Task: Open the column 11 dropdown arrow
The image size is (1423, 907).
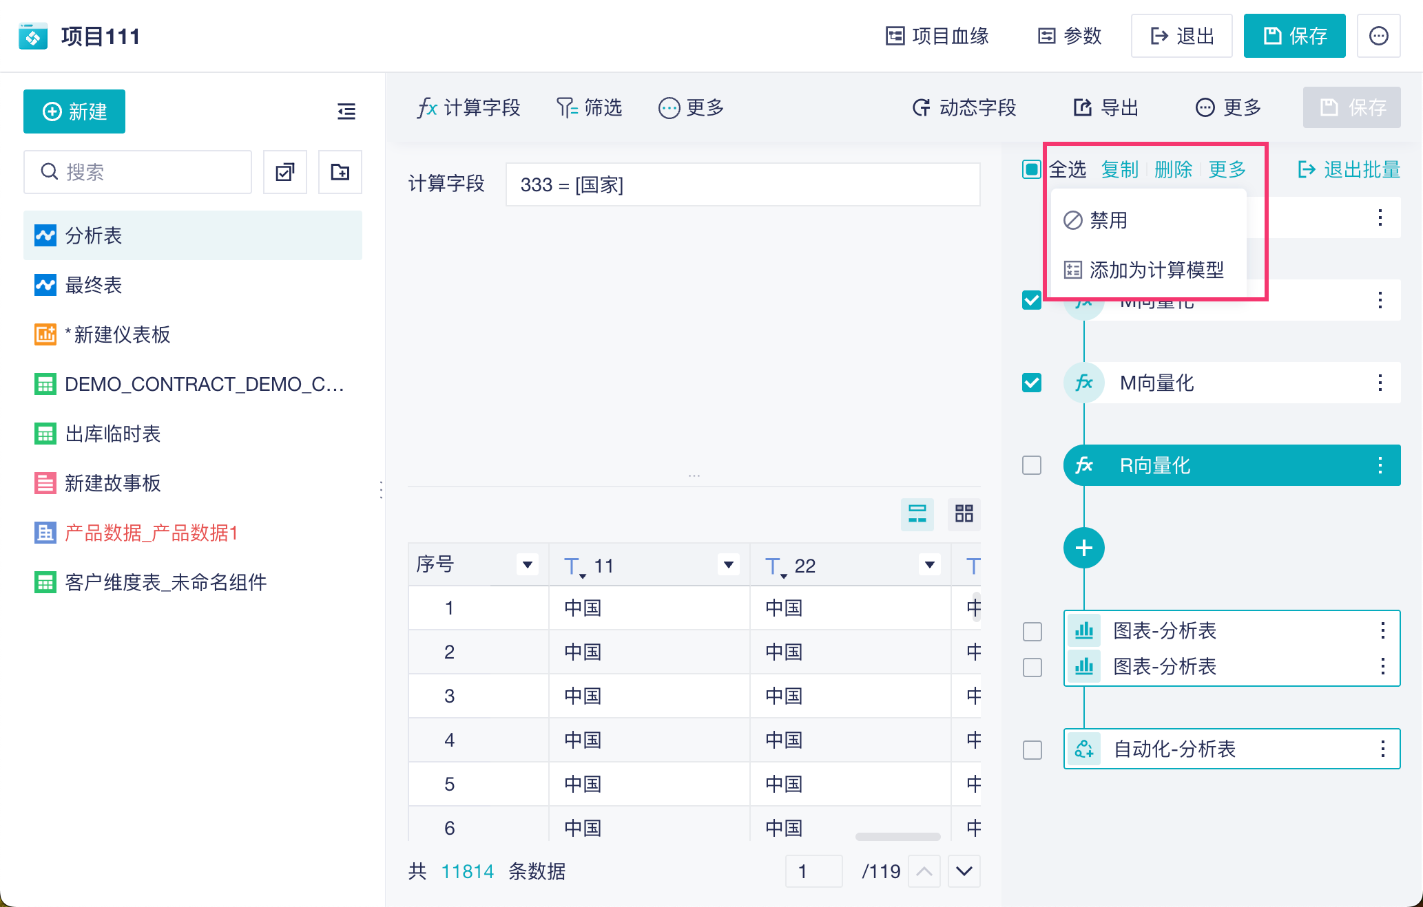Action: point(728,565)
